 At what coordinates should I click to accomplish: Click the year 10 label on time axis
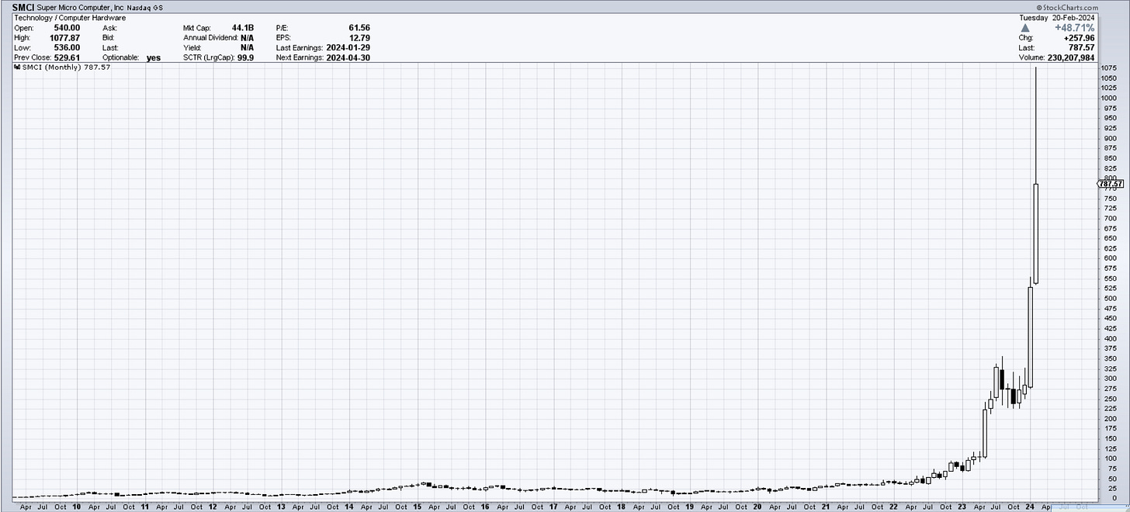point(76,506)
